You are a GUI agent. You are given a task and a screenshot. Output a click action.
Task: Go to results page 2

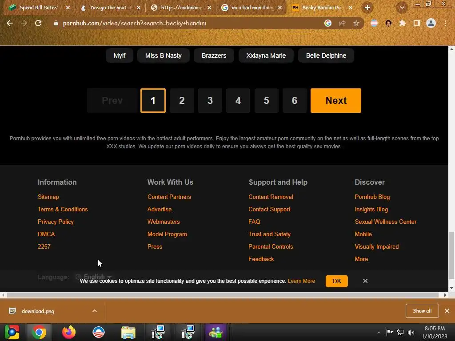pos(182,101)
